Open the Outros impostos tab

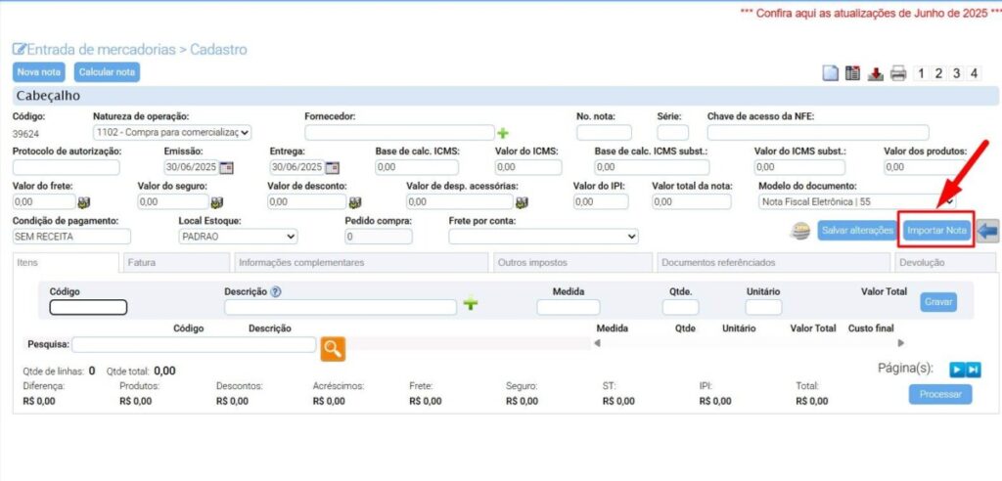click(572, 263)
